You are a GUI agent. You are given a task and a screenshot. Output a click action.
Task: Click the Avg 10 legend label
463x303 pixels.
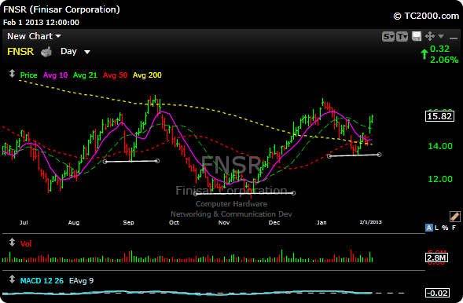tap(55, 75)
